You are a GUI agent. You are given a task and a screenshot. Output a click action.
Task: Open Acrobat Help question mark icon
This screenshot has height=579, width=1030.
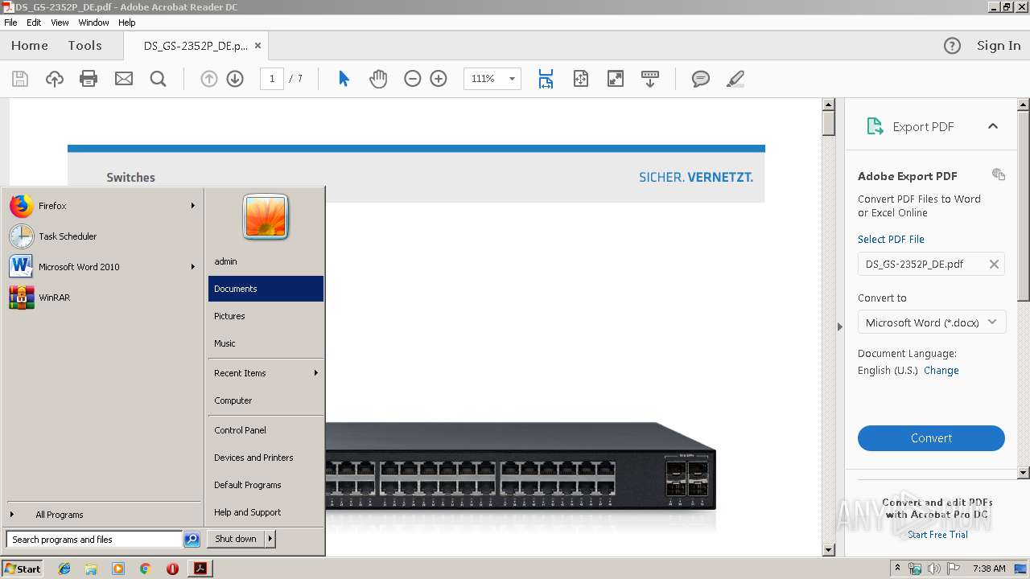[952, 46]
